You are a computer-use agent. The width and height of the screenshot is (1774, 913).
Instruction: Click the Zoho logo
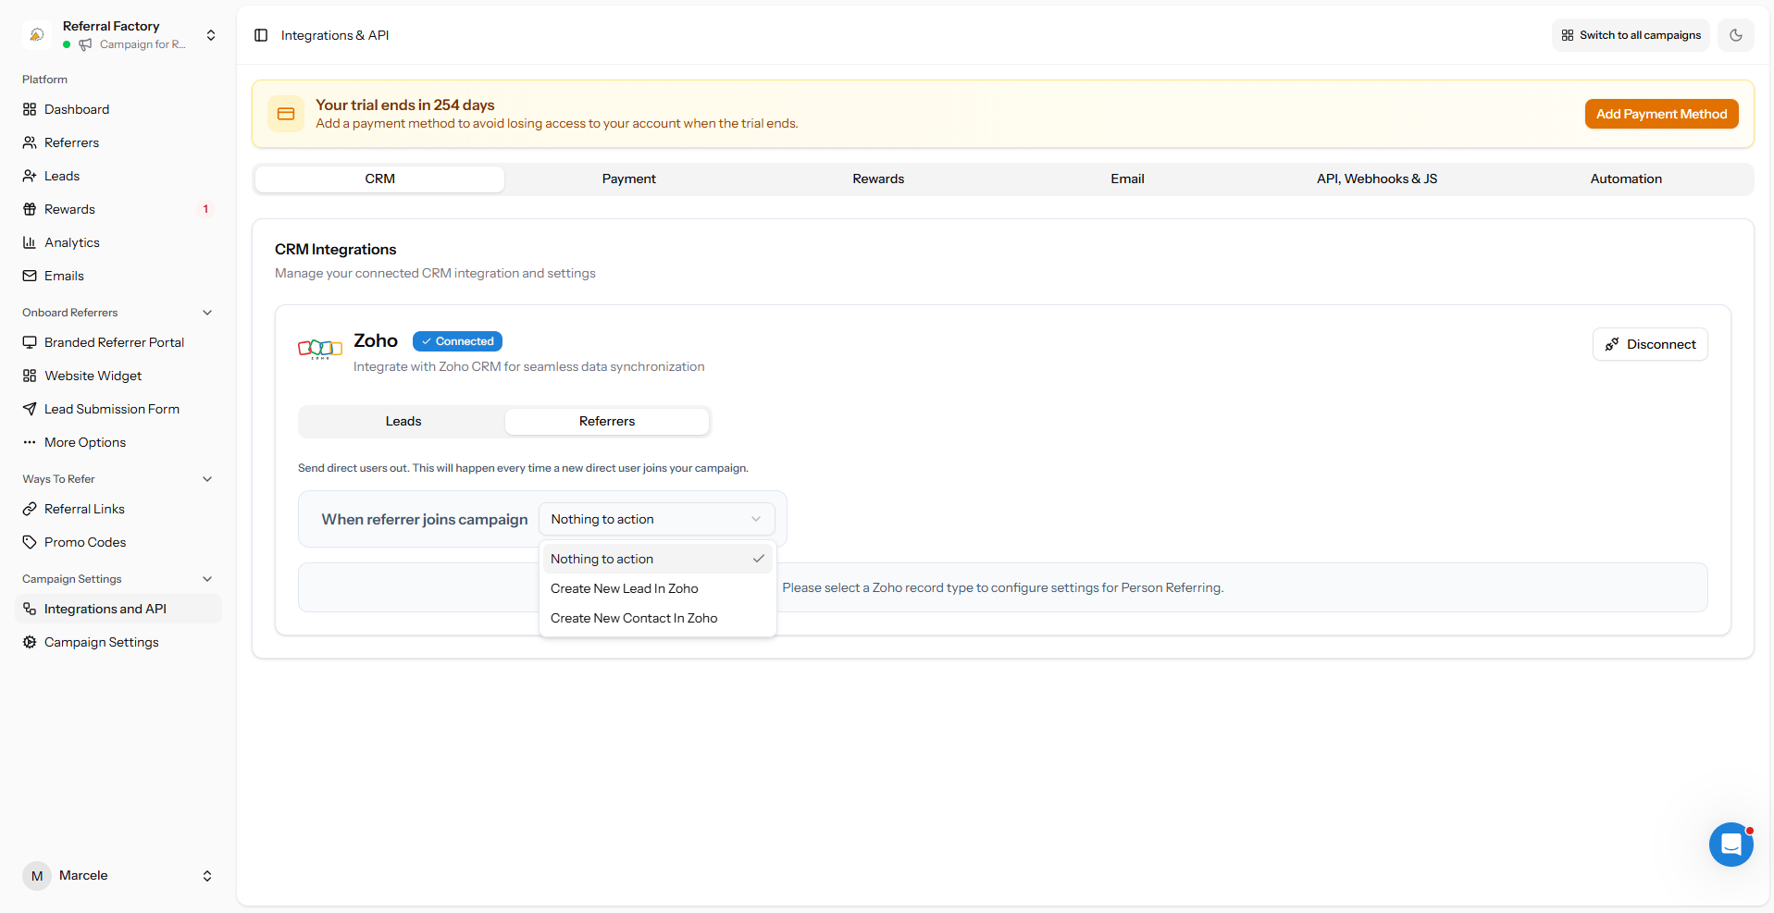(x=320, y=349)
